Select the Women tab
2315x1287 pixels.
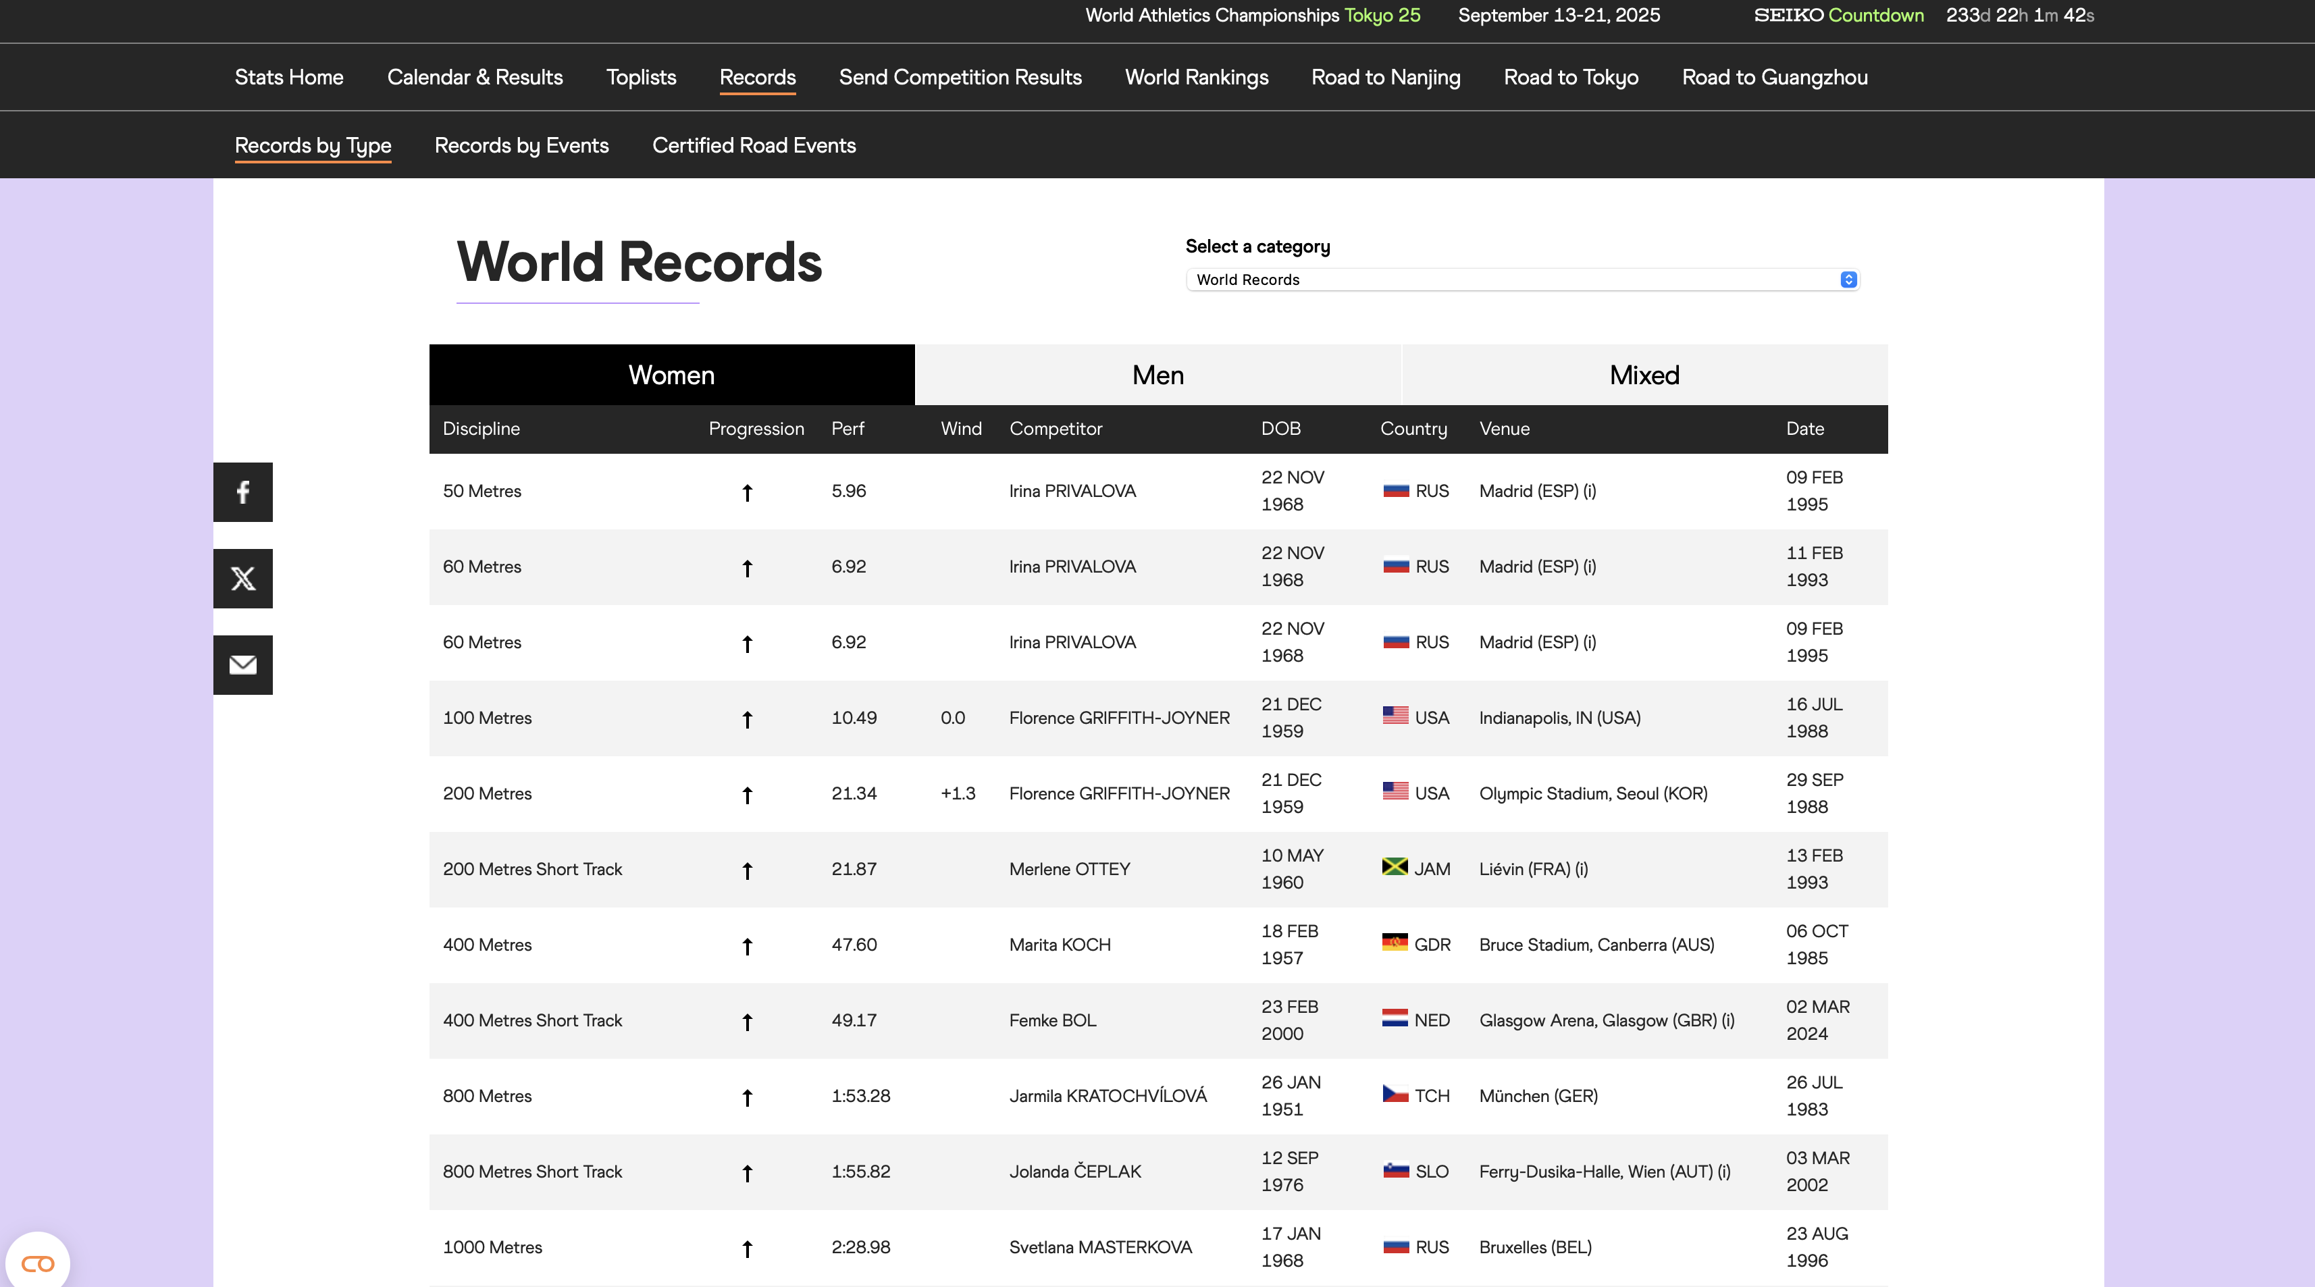pyautogui.click(x=671, y=375)
